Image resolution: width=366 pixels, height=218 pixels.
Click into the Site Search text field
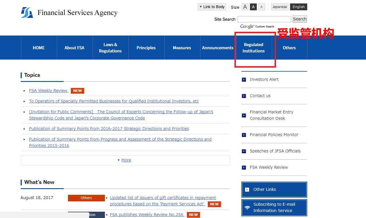pyautogui.click(x=264, y=19)
